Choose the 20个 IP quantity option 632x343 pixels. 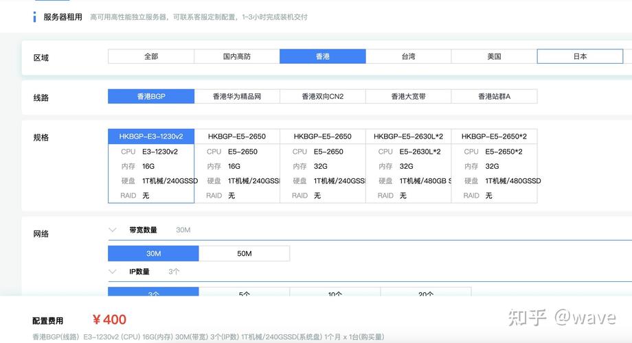pyautogui.click(x=426, y=292)
